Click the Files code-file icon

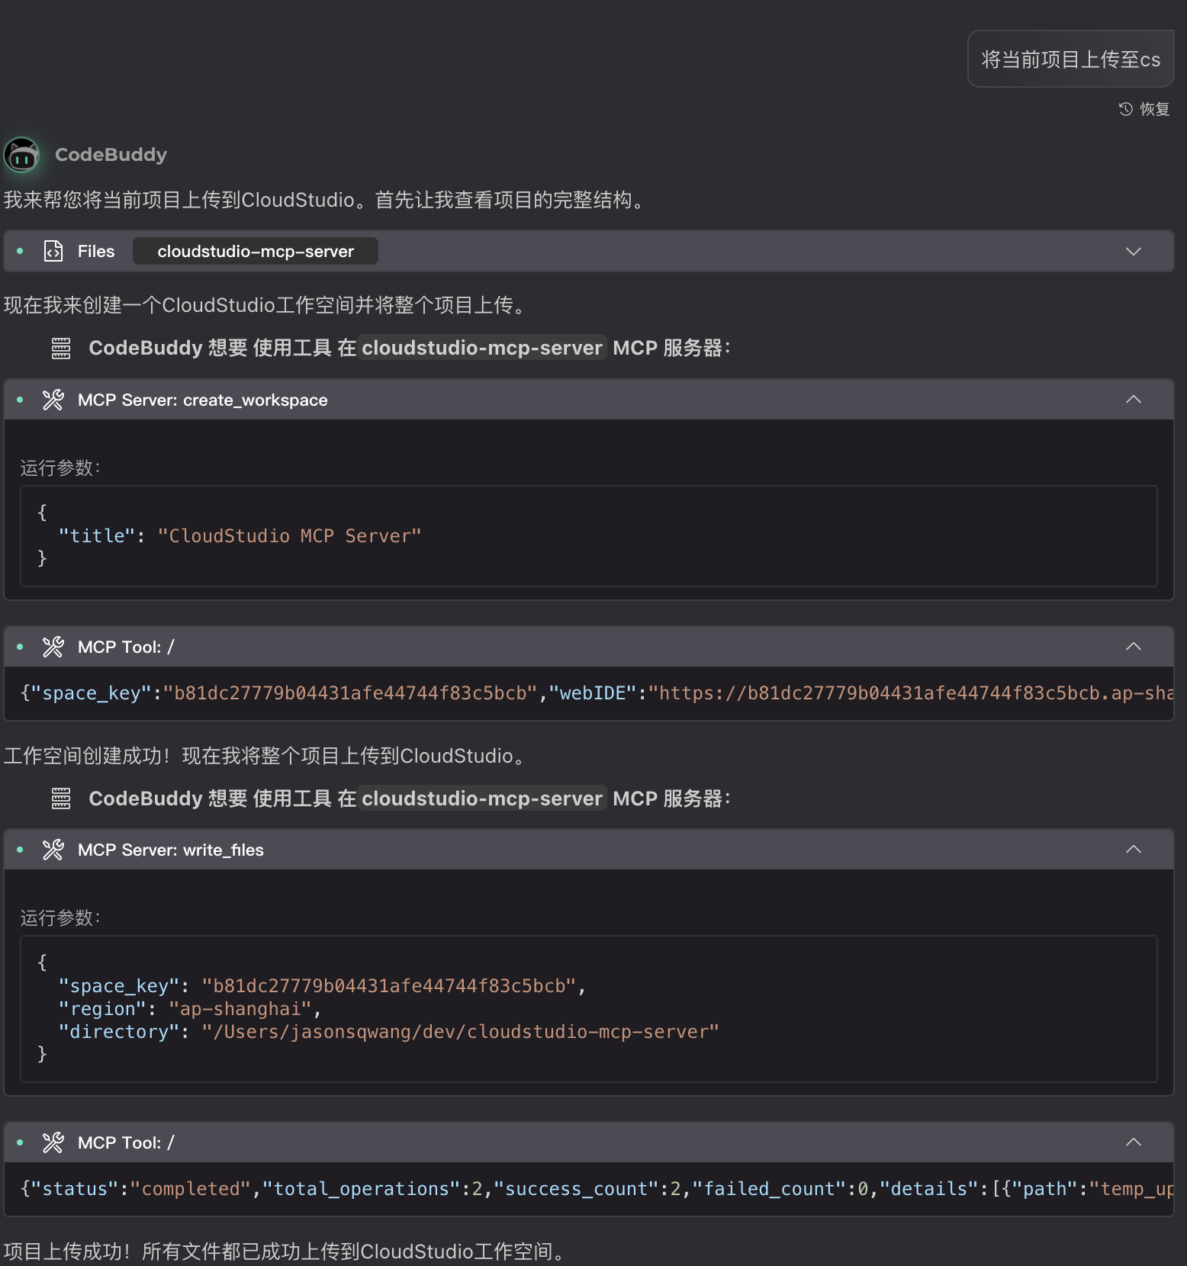[53, 251]
